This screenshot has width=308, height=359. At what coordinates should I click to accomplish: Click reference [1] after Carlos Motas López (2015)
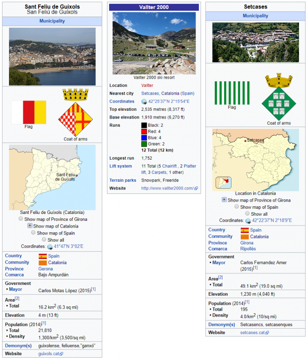[x=93, y=289]
